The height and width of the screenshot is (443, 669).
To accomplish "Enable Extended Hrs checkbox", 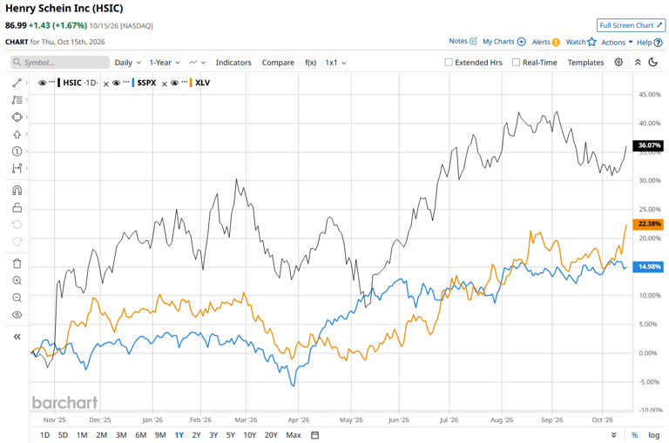I will pos(449,63).
